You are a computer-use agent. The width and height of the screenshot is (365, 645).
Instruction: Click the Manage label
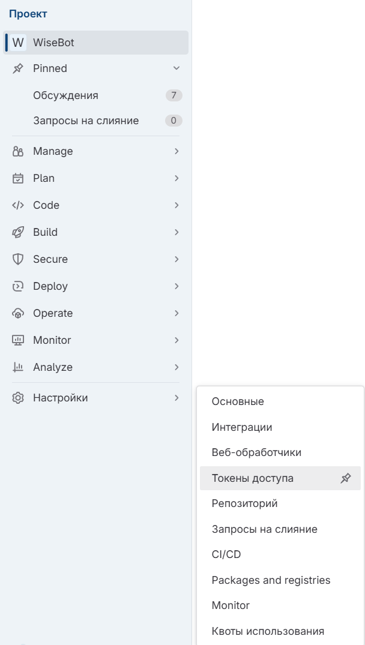point(53,151)
